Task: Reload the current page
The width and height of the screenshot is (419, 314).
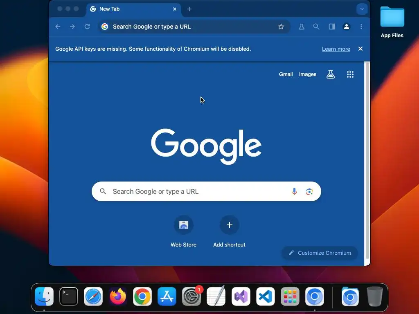Action: (x=87, y=27)
